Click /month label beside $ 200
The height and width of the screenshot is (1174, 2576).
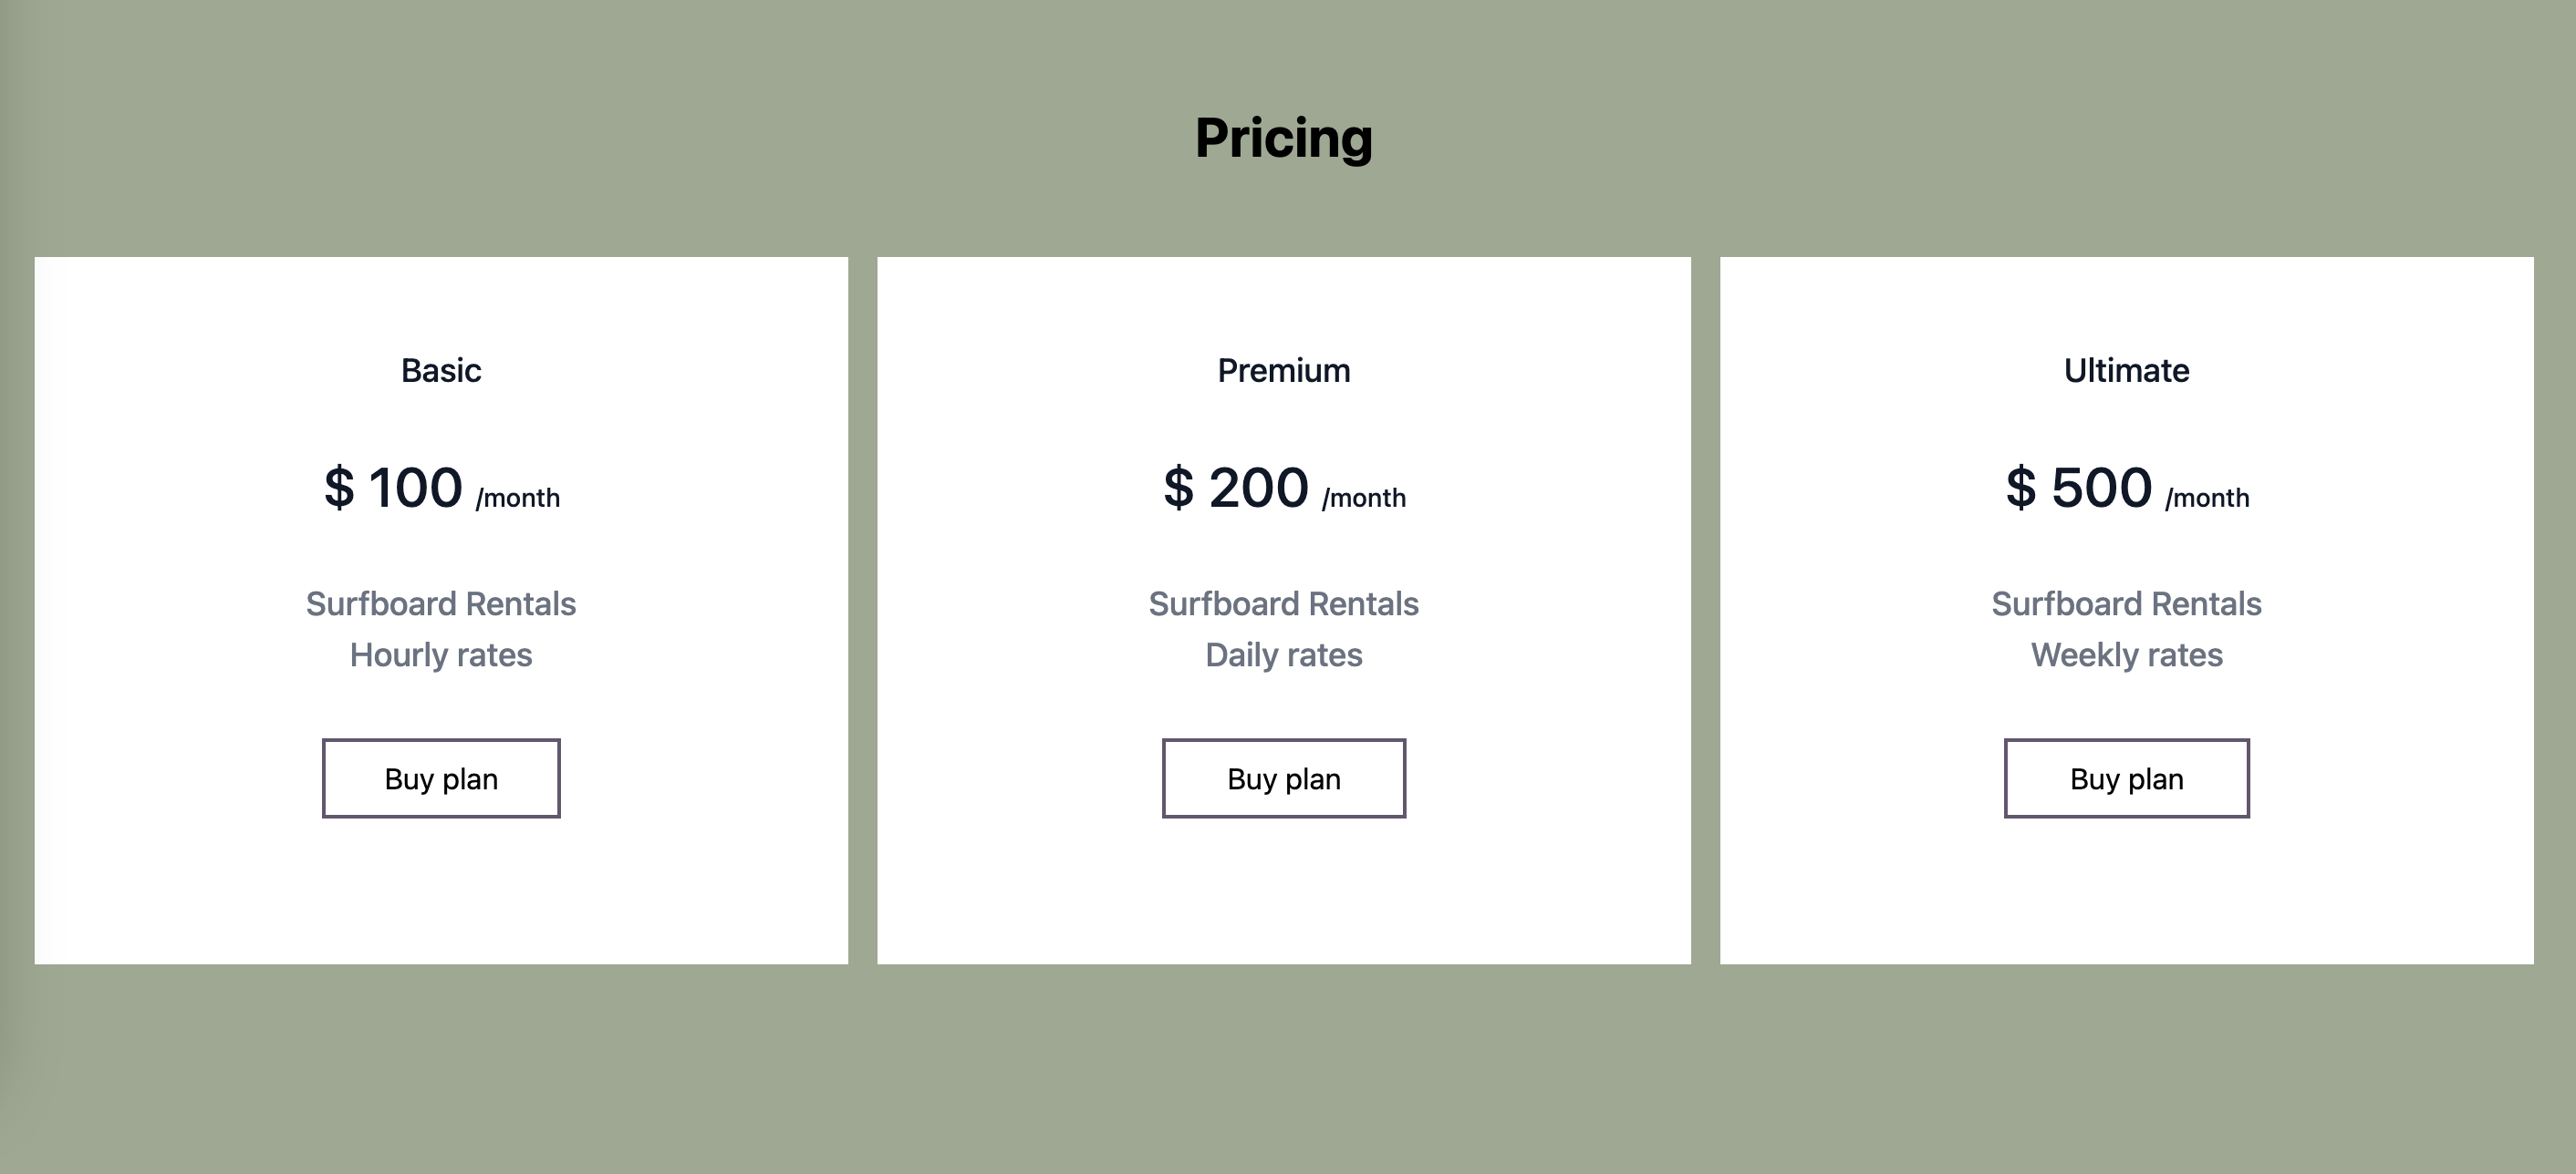click(1364, 498)
